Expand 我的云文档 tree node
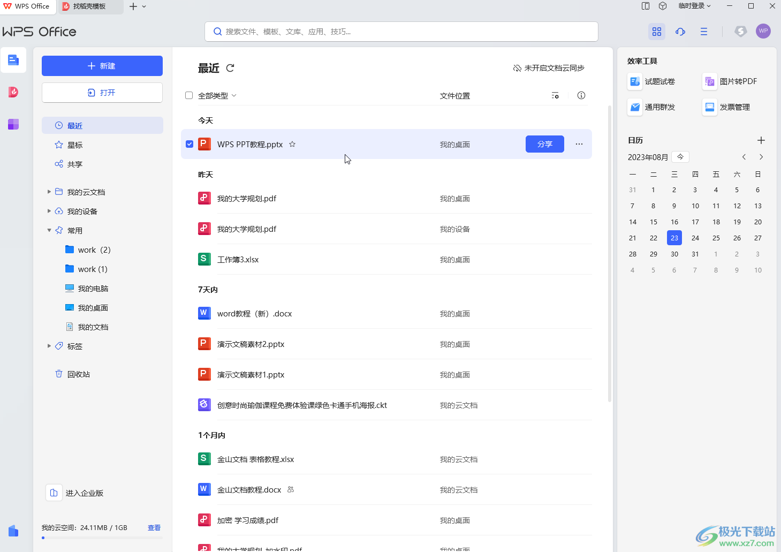781x552 pixels. (x=49, y=192)
